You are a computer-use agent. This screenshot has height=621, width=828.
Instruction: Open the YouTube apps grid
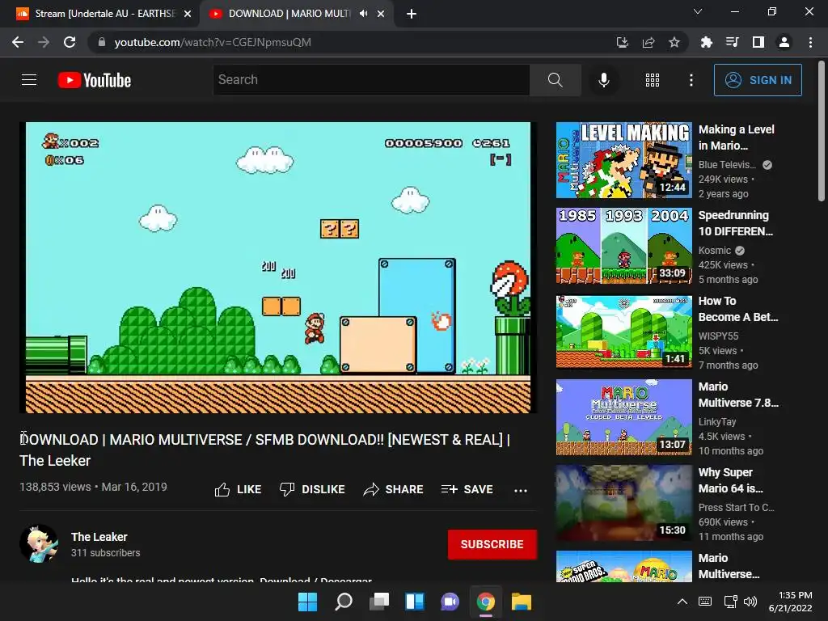click(x=653, y=80)
